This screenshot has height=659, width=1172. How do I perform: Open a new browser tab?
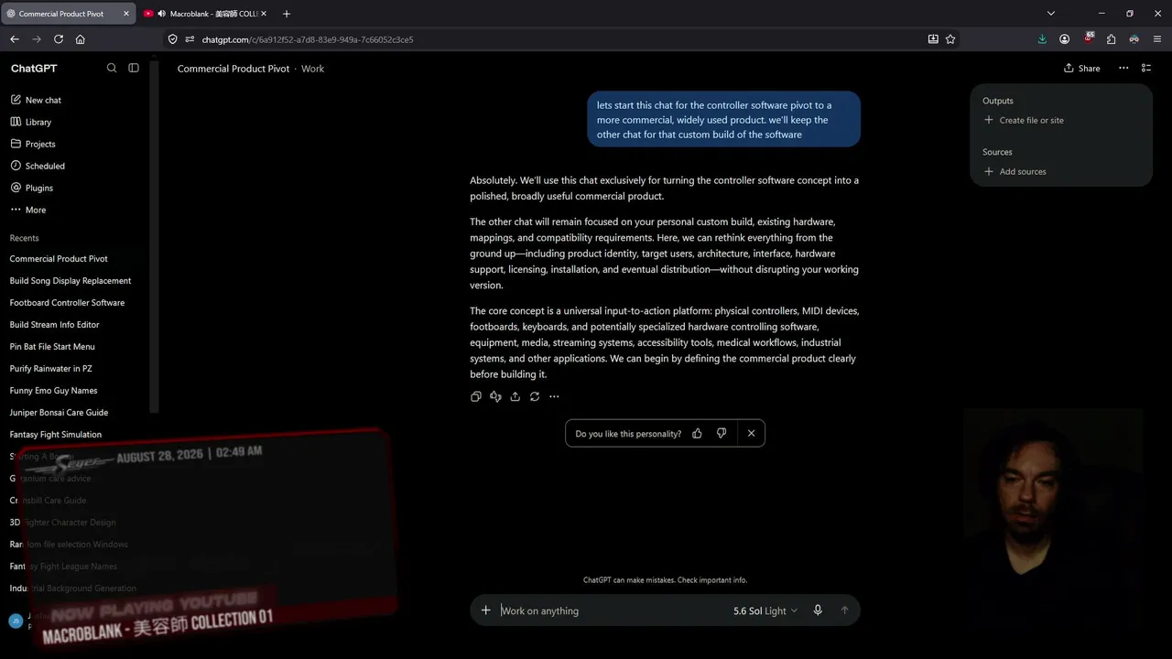[x=287, y=14]
